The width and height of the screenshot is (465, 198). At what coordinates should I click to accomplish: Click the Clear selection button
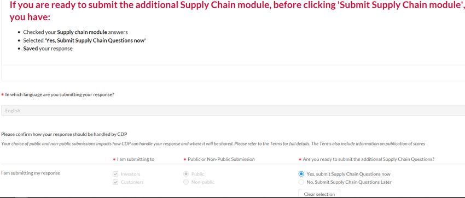(319, 194)
